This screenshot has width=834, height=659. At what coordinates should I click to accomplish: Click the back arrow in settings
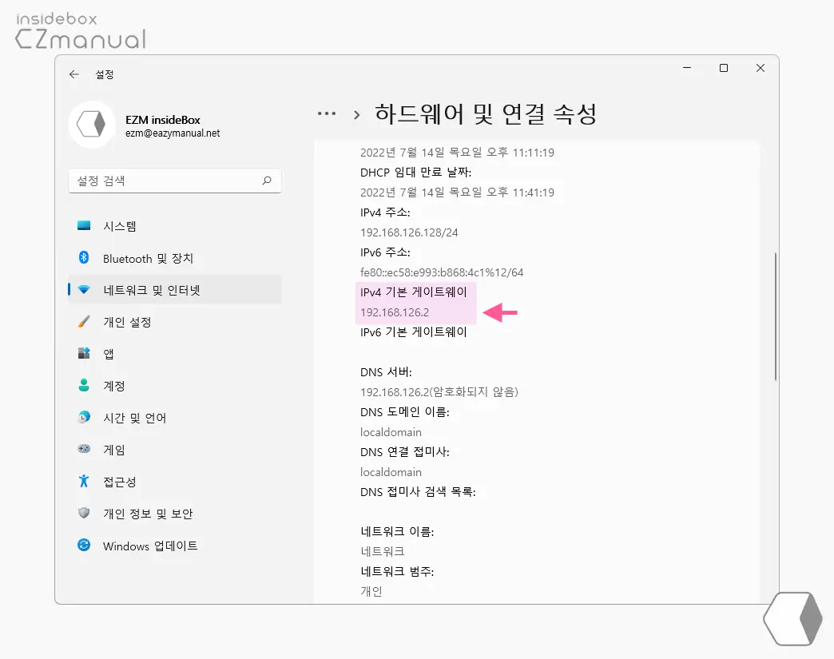coord(73,73)
